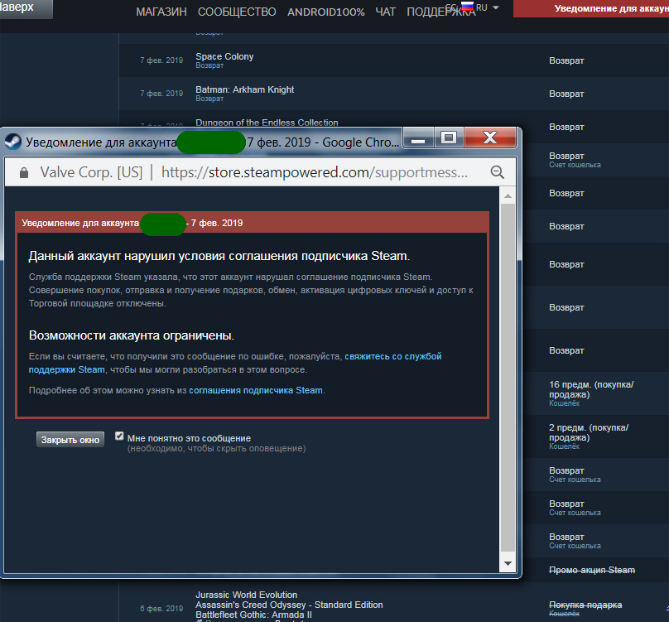Click the Russian flag language icon
The height and width of the screenshot is (622, 669).
click(468, 7)
